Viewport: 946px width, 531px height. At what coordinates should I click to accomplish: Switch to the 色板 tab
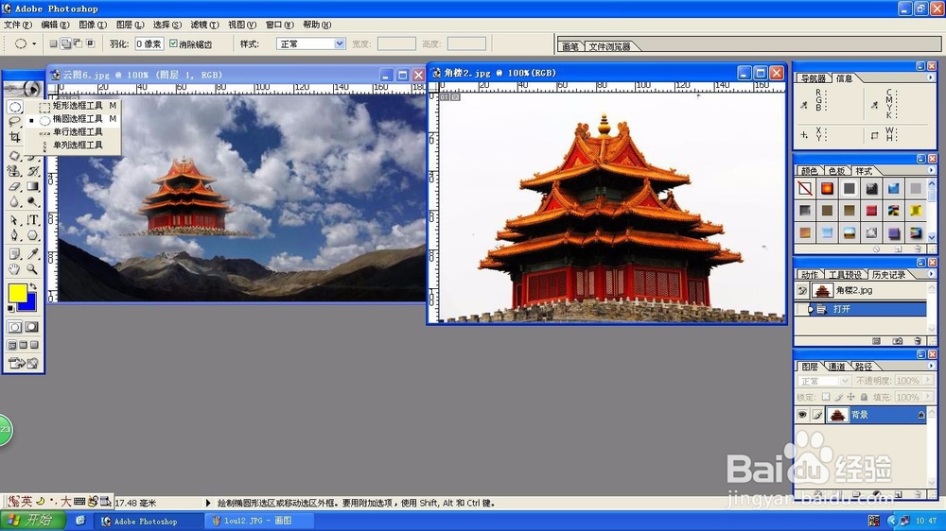point(836,171)
